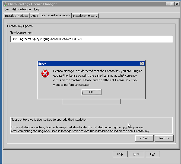Image resolution: width=181 pixels, height=164 pixels.
Task: Open the Help menu
Action: click(x=37, y=9)
